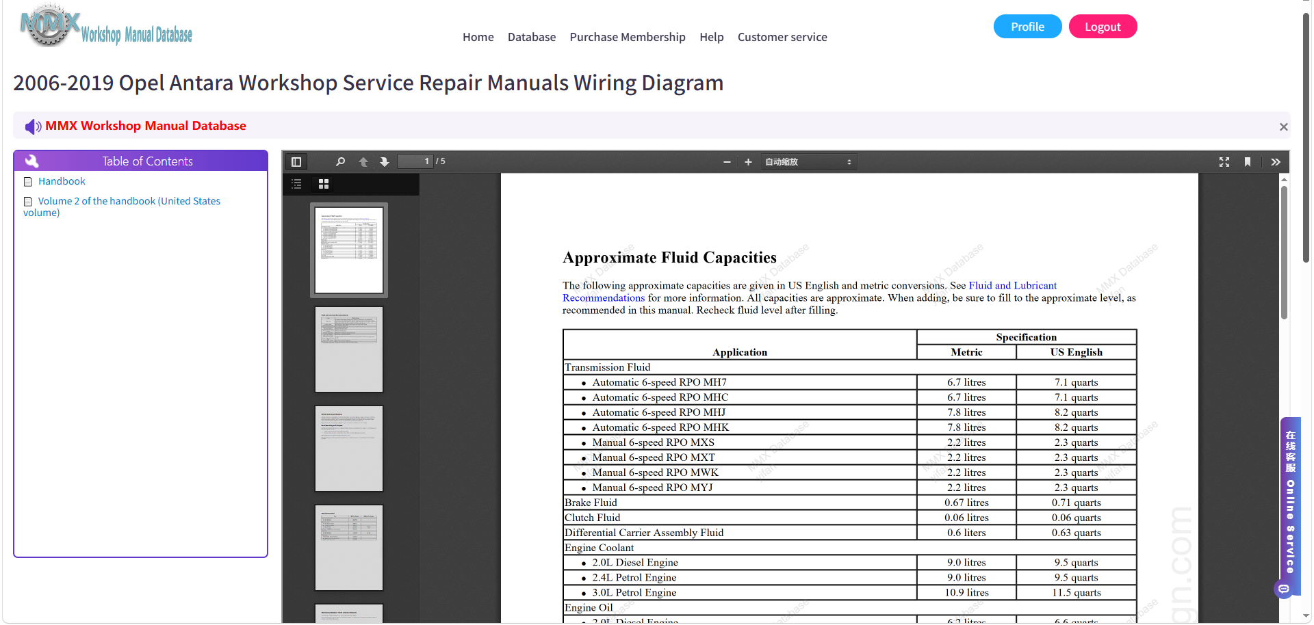Click the 'Clutch Fluid' table row
This screenshot has height=625, width=1314.
coord(850,518)
